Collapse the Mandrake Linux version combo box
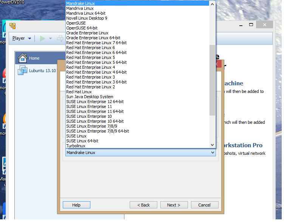284x222 pixels. (213, 153)
